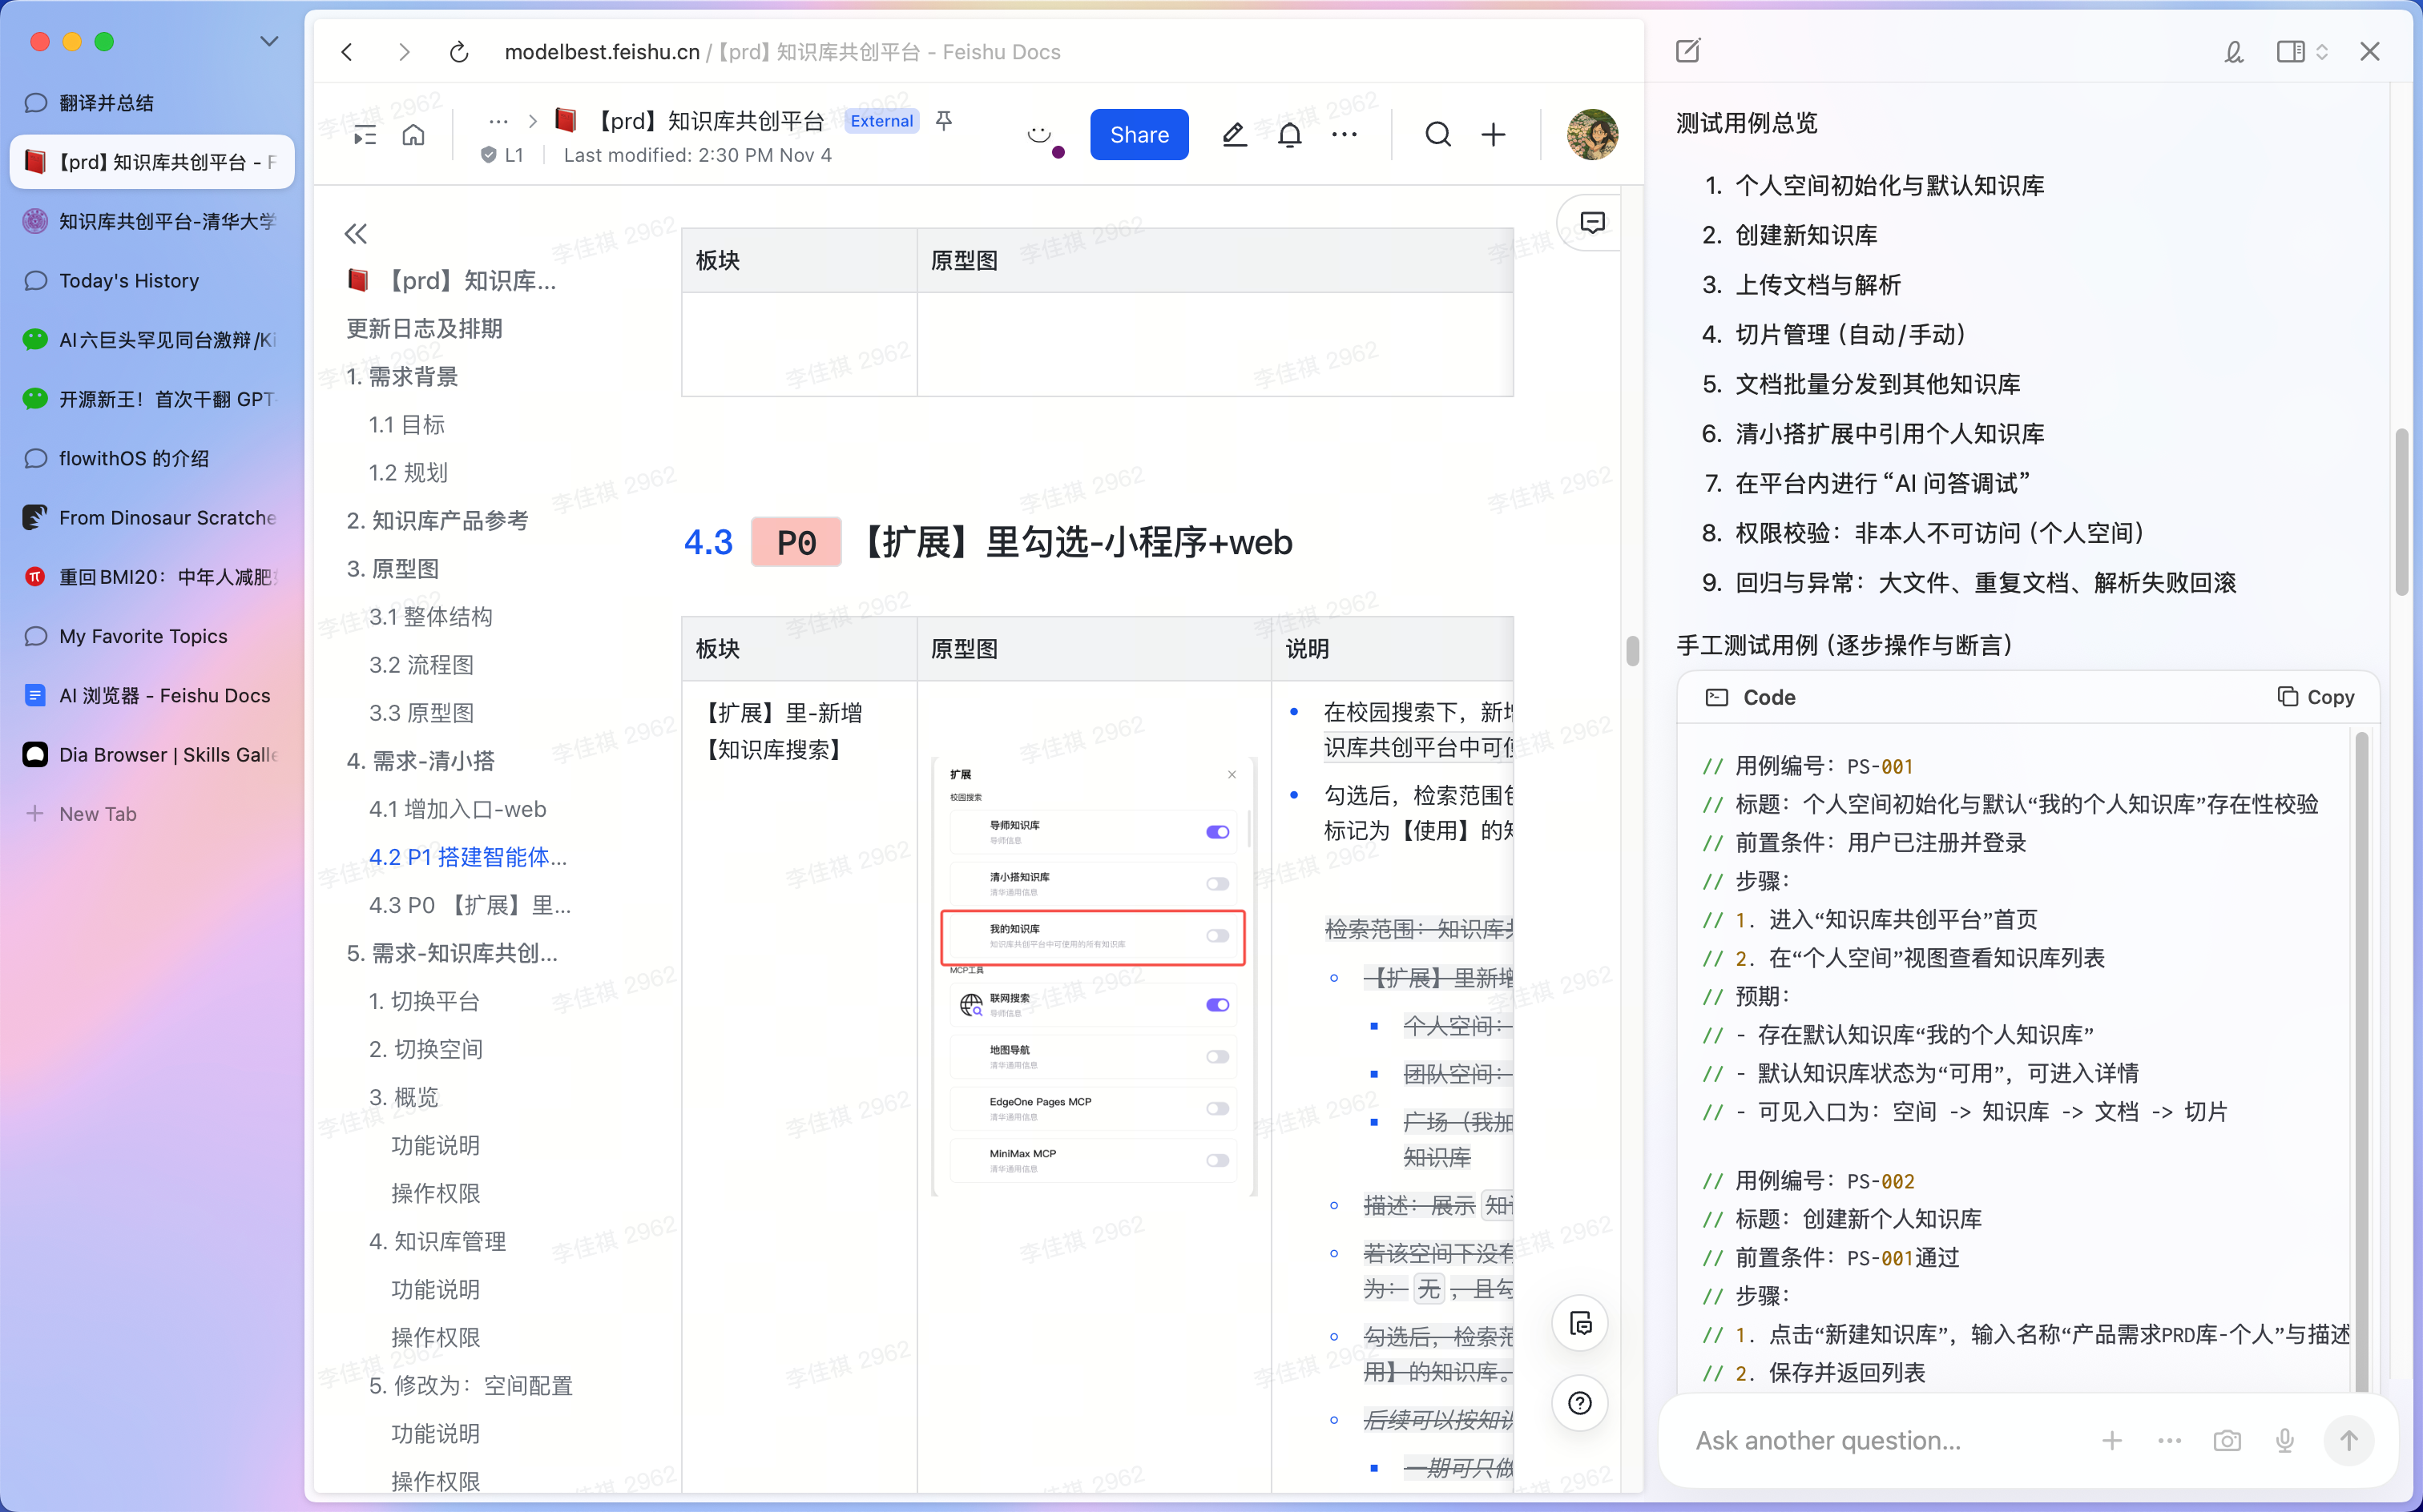Viewport: 2423px width, 1512px height.
Task: Open the panel layout up-down chevron
Action: point(2322,51)
